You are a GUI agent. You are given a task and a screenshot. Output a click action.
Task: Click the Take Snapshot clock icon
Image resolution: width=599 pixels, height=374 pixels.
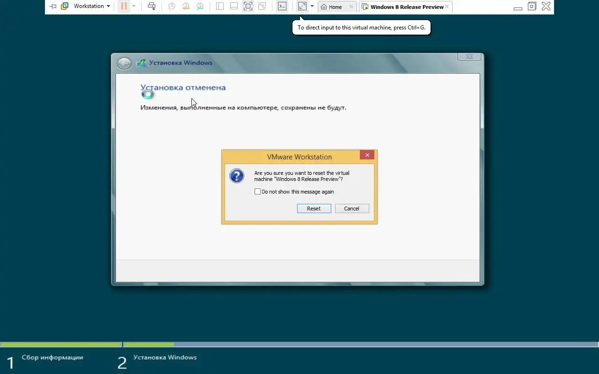click(172, 7)
